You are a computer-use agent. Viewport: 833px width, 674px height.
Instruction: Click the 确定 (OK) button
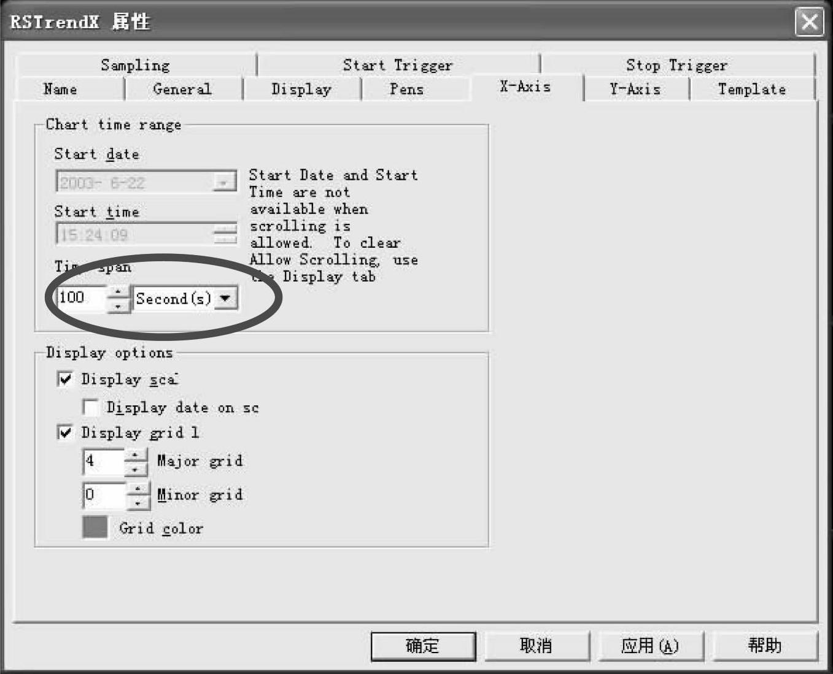(x=423, y=646)
